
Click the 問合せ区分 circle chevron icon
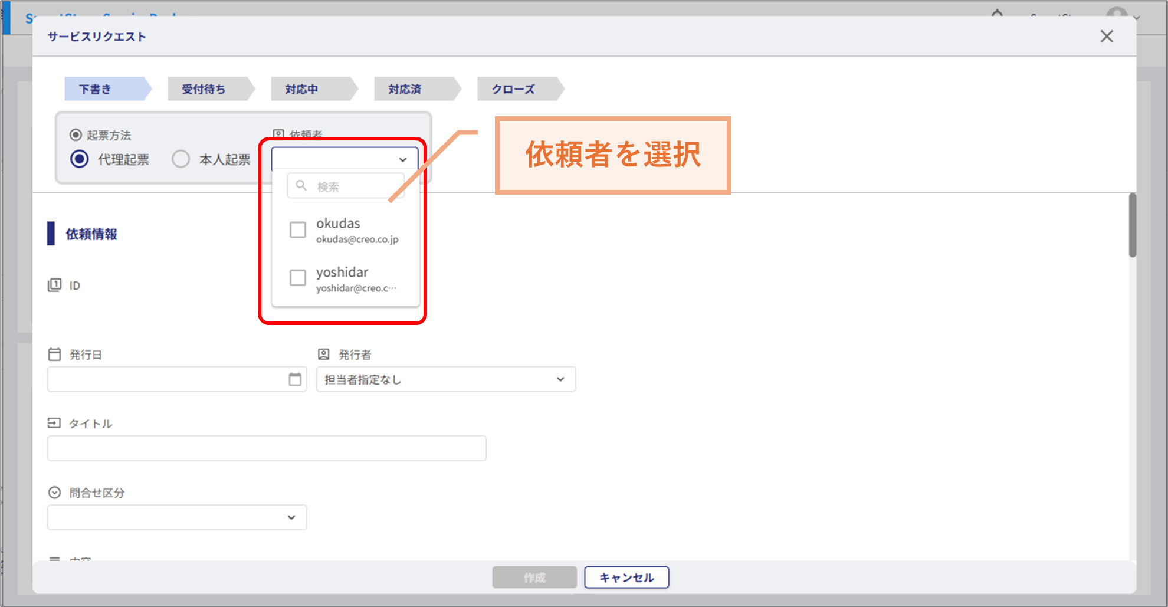(x=54, y=493)
